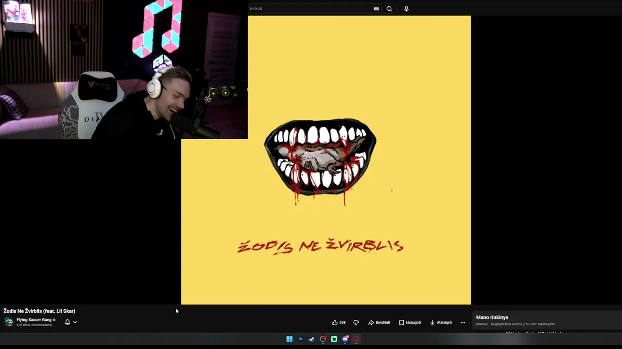Screen dimensions: 622x349
Task: Expand the subscription notification dropdown chevron
Action: click(75, 322)
